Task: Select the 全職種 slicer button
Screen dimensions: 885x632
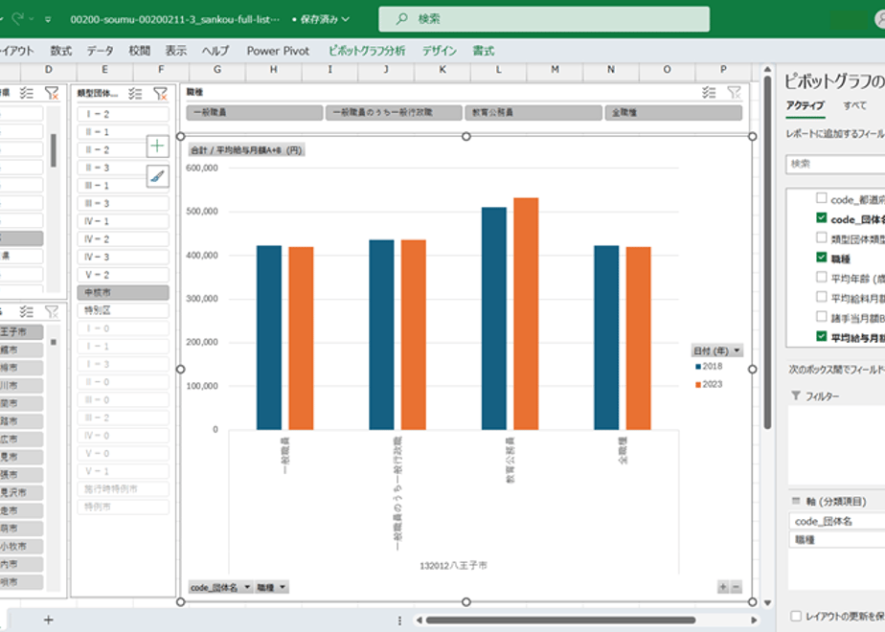Action: point(673,112)
